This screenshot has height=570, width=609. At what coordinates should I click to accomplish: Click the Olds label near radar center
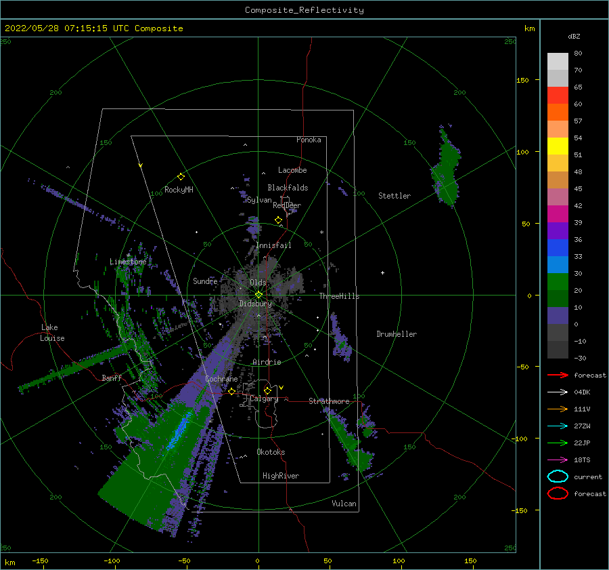(x=258, y=283)
